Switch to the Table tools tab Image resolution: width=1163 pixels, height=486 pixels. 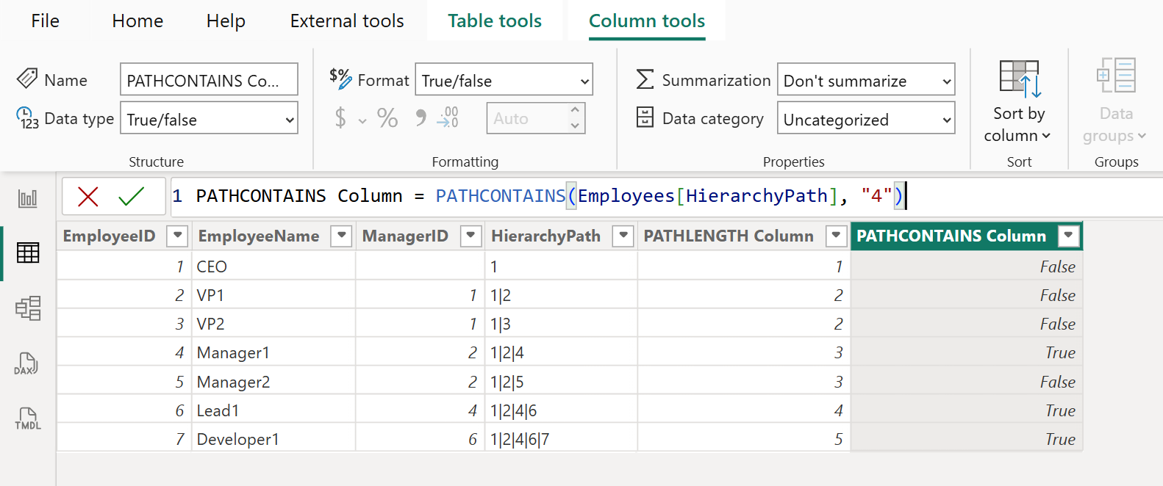click(x=494, y=21)
